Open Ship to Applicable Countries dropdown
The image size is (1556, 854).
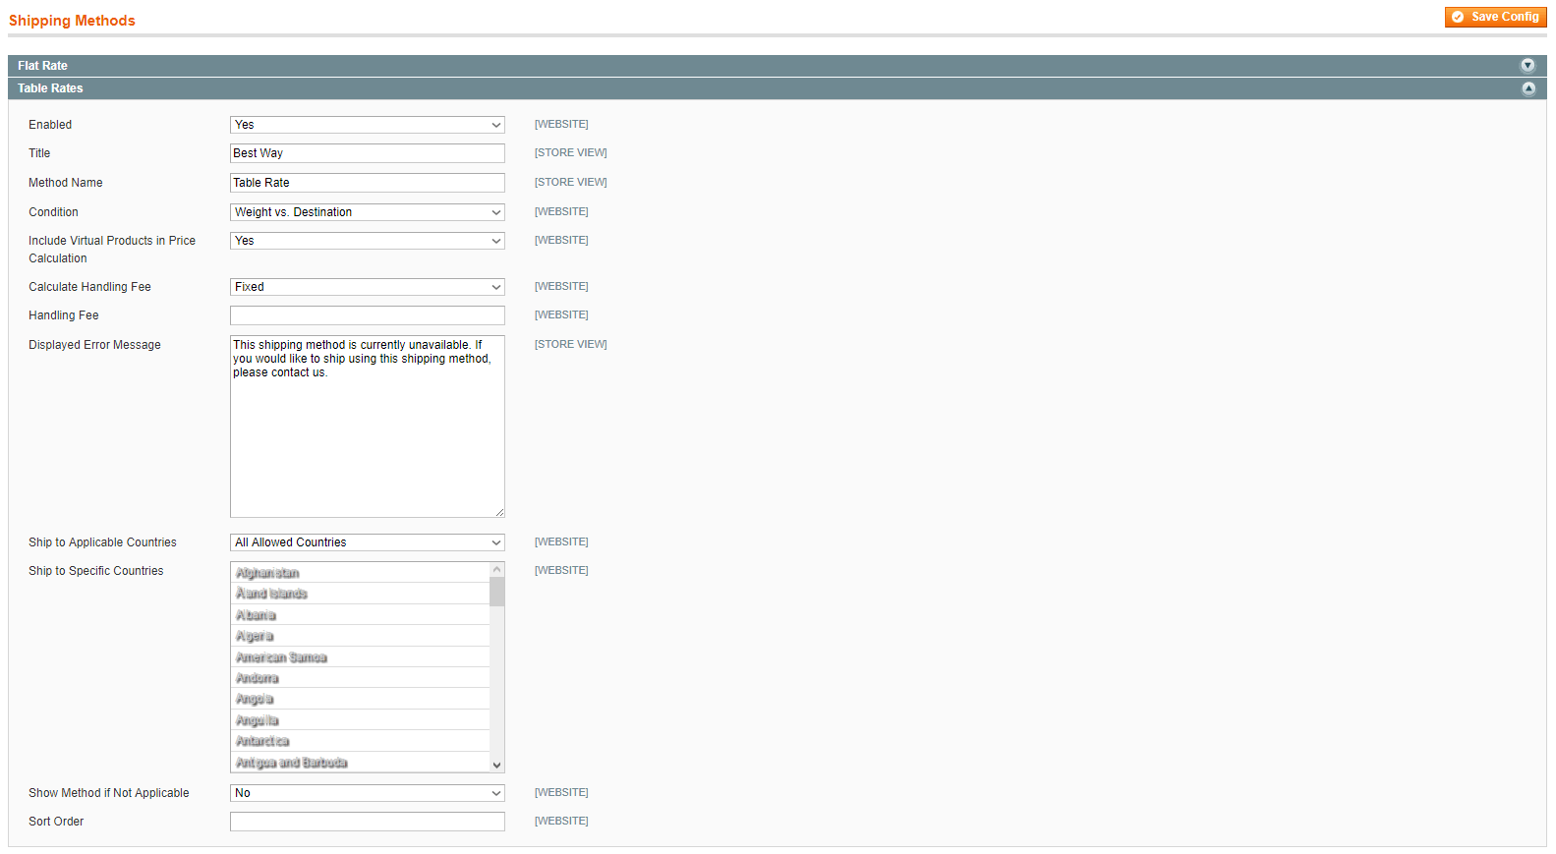(x=367, y=542)
